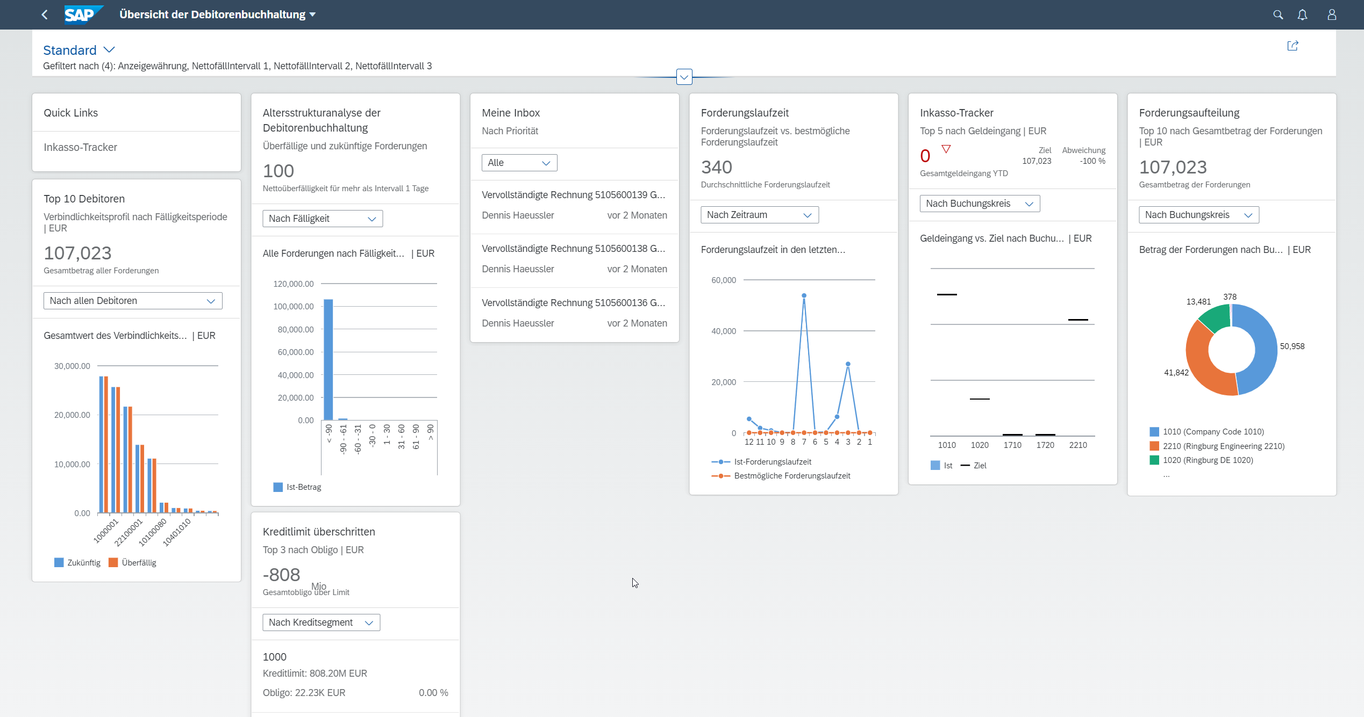The height and width of the screenshot is (717, 1364).
Task: Click the Kreditlimit überschritten card title
Action: pyautogui.click(x=319, y=532)
